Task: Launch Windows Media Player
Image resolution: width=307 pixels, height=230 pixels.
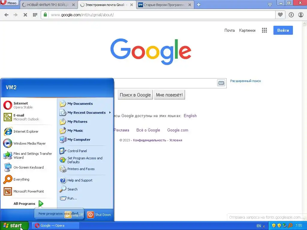Action: [28, 143]
